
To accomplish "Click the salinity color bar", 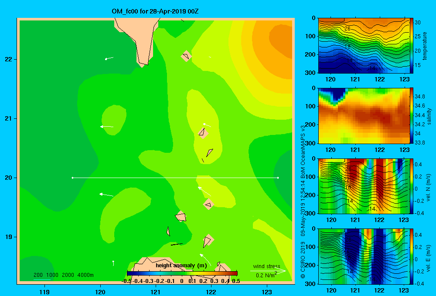I will [x=412, y=116].
